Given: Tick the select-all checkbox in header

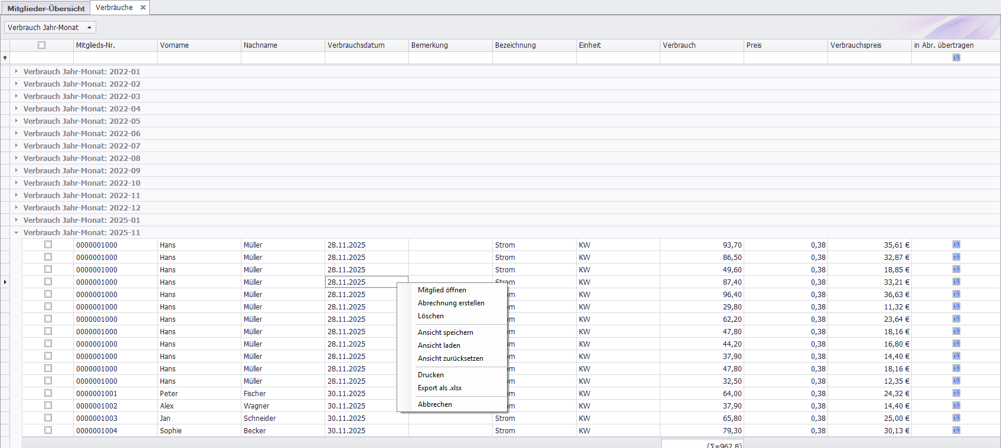Looking at the screenshot, I should coord(41,45).
